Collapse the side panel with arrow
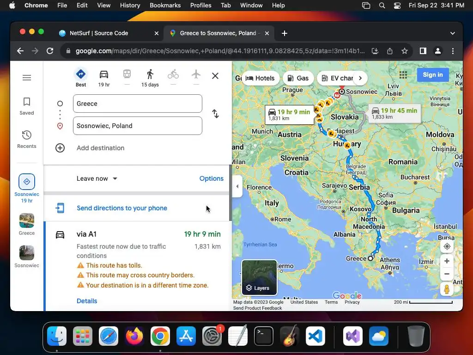This screenshot has width=473, height=355. click(237, 186)
